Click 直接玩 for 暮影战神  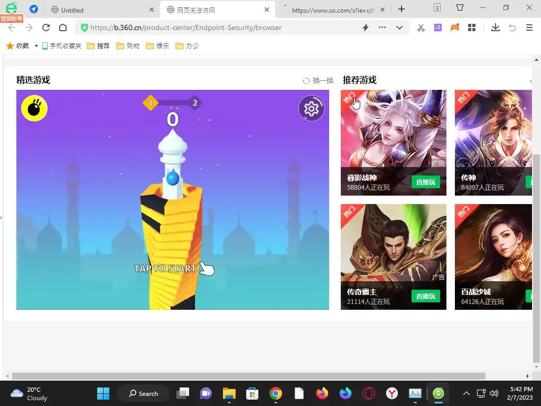425,182
